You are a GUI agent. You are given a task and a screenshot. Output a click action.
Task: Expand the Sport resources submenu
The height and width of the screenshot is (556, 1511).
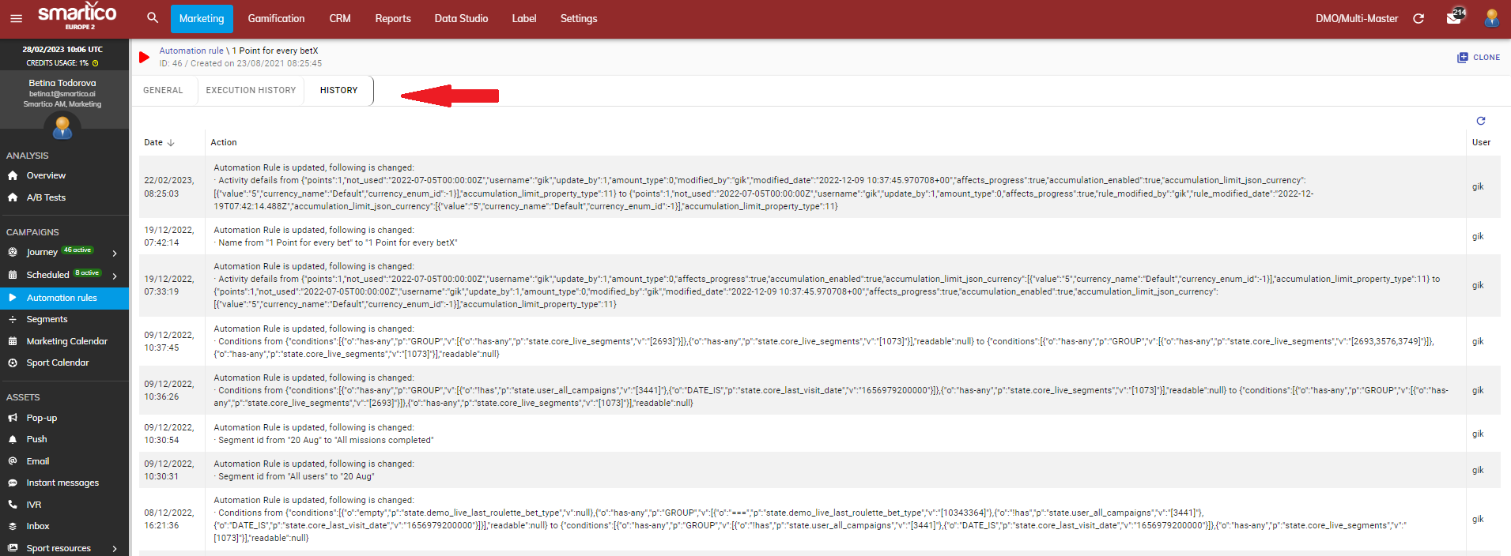(x=115, y=549)
